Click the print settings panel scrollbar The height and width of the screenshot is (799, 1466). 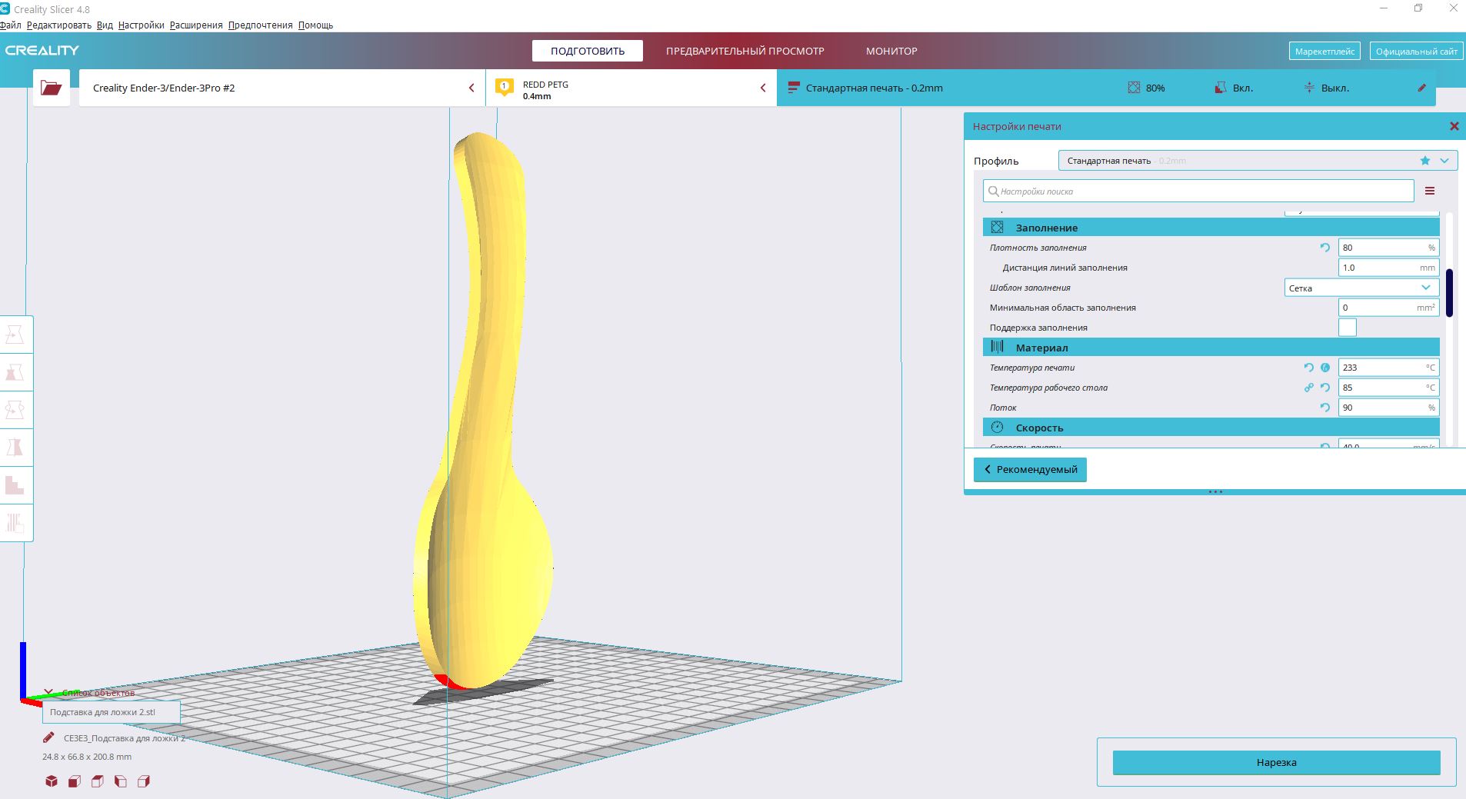pos(1449,293)
